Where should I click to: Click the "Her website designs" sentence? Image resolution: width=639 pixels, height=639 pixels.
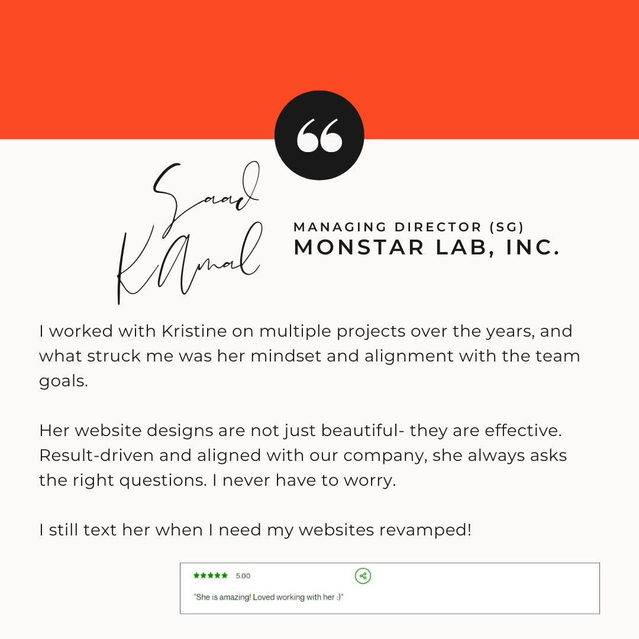point(301,430)
